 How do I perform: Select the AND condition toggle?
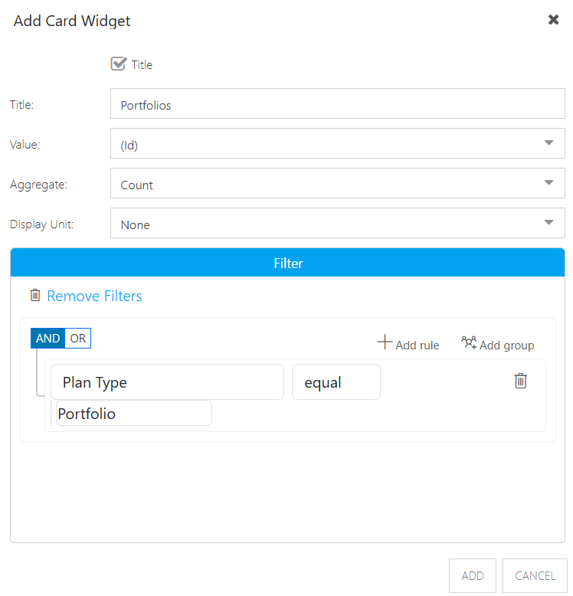[x=47, y=338]
